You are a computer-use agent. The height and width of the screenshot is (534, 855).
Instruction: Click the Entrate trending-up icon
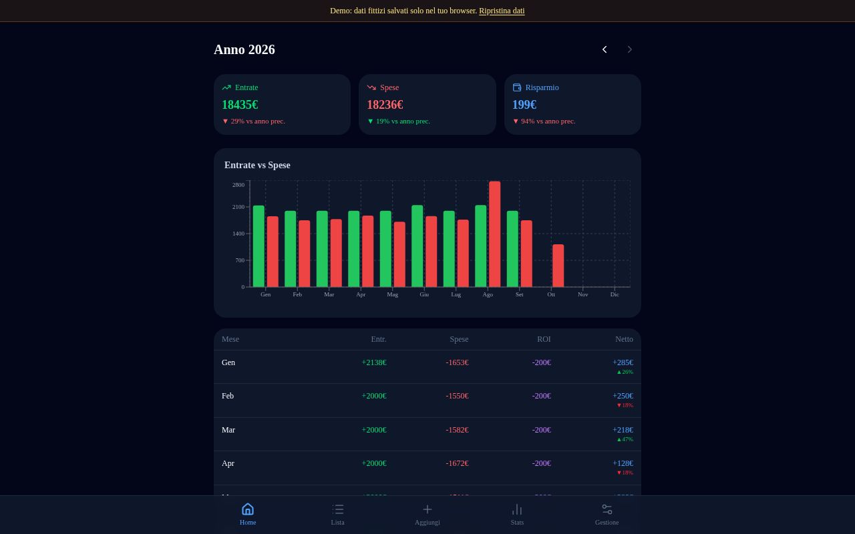226,87
